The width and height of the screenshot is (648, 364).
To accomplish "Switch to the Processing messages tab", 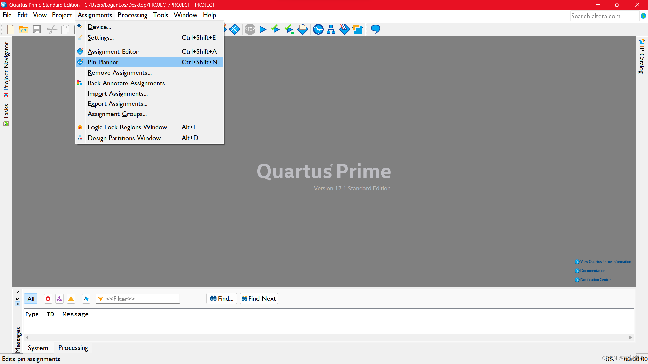I will click(x=73, y=348).
